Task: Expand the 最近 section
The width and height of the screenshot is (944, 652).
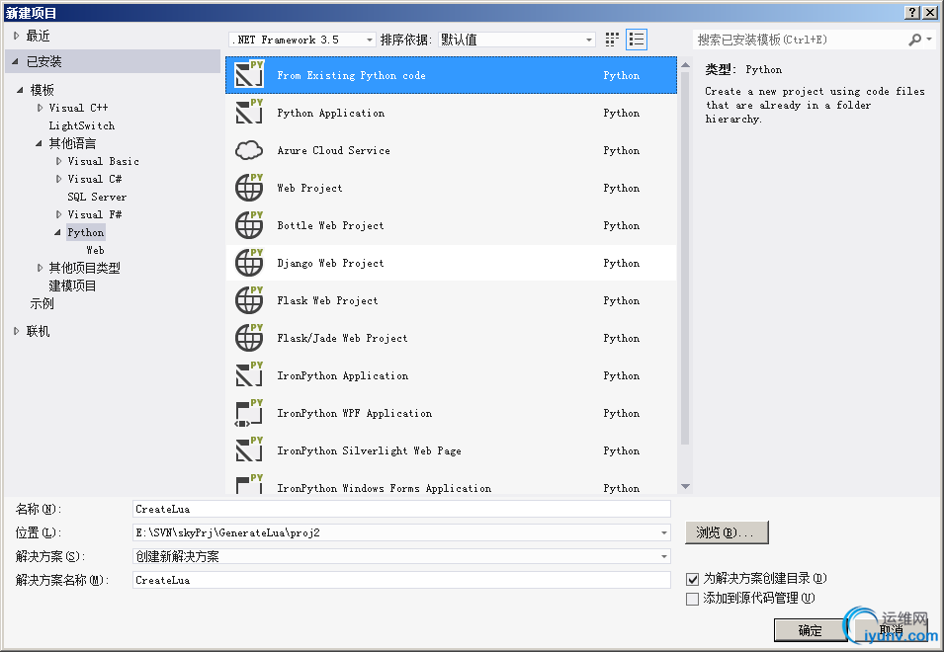Action: 16,37
